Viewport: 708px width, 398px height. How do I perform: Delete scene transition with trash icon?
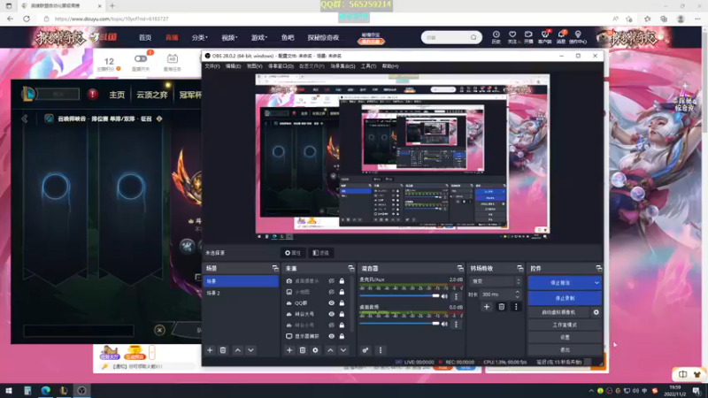point(501,307)
